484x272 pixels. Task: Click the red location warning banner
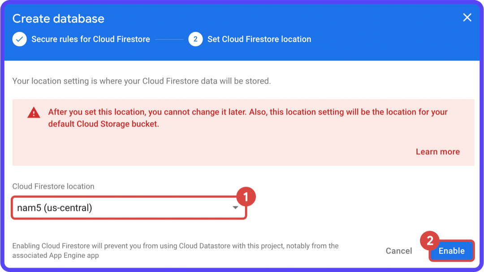pyautogui.click(x=242, y=132)
